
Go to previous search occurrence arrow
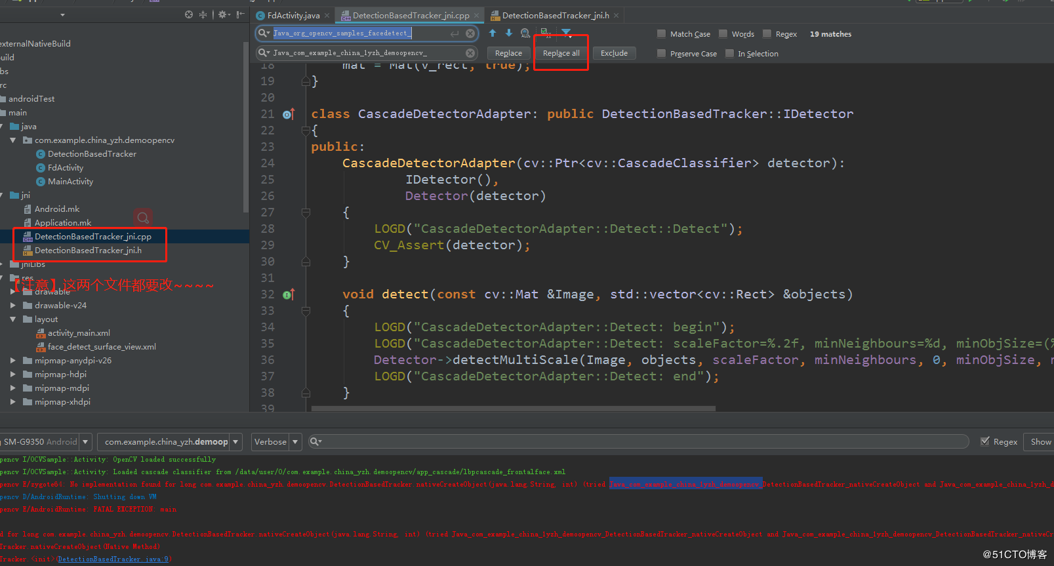pyautogui.click(x=493, y=33)
